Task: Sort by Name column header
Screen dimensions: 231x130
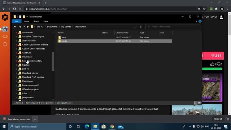Action: click(61, 32)
